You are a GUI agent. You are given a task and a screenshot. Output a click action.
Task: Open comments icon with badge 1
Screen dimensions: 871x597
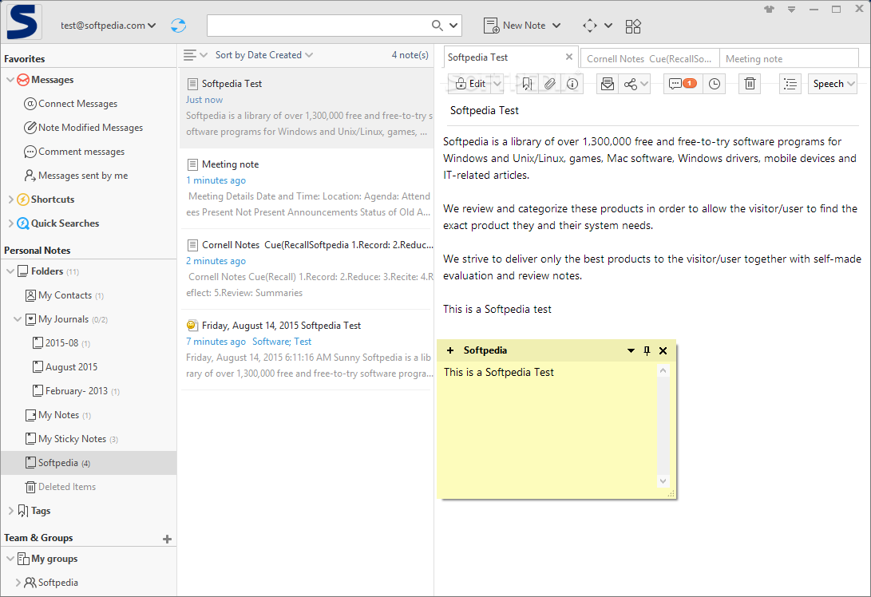(x=683, y=84)
